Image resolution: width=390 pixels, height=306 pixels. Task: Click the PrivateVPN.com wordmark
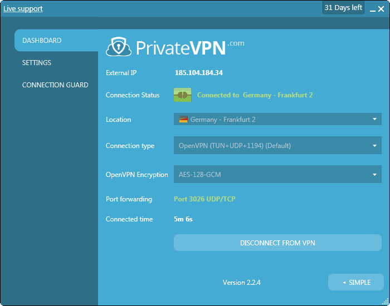click(x=190, y=47)
